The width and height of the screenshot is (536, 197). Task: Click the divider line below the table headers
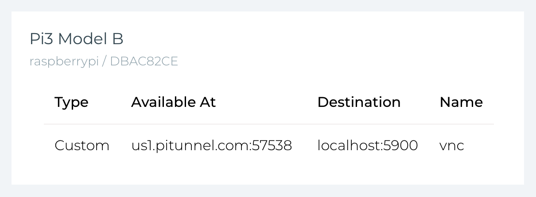268,124
